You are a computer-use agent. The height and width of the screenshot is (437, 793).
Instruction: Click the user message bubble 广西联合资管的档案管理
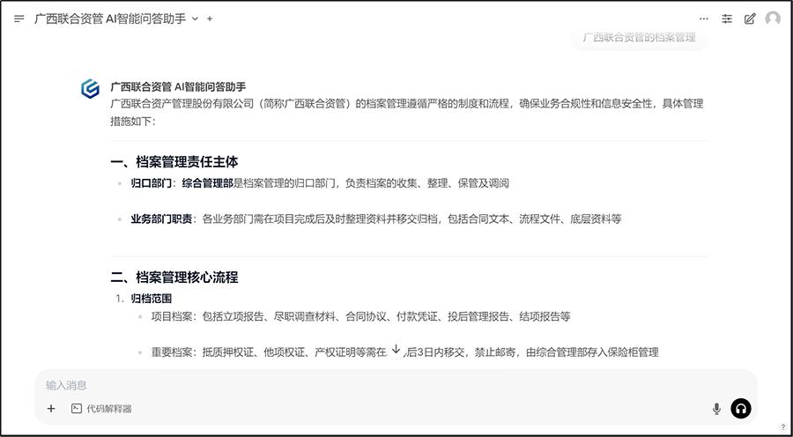tap(639, 38)
